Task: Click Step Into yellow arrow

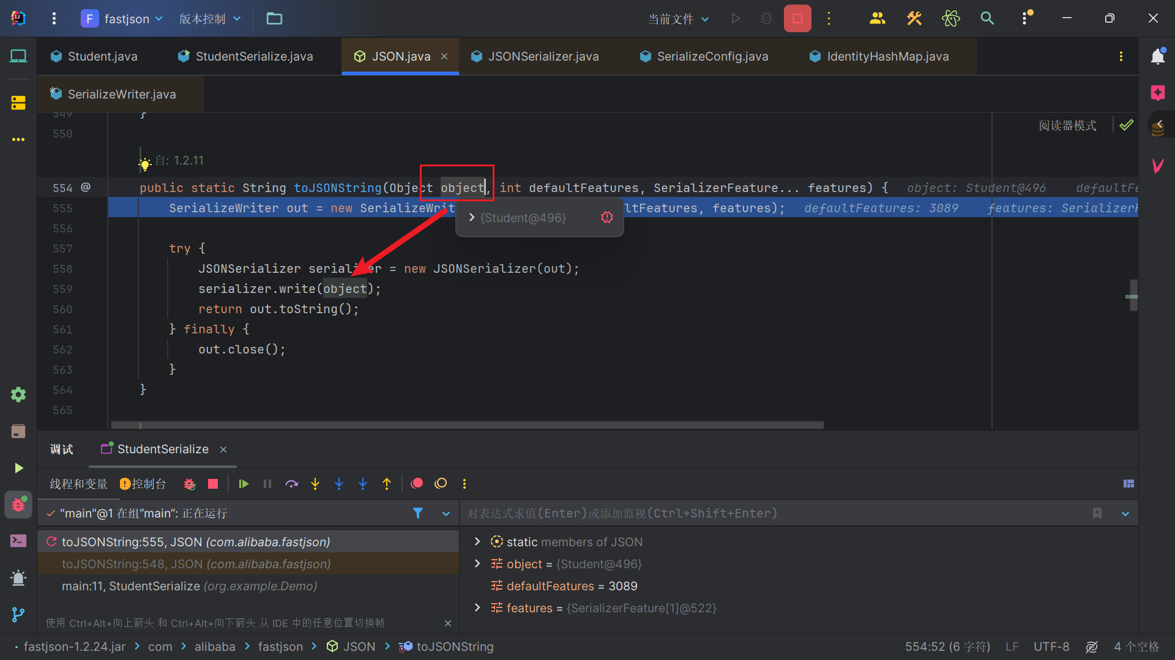Action: click(x=315, y=484)
